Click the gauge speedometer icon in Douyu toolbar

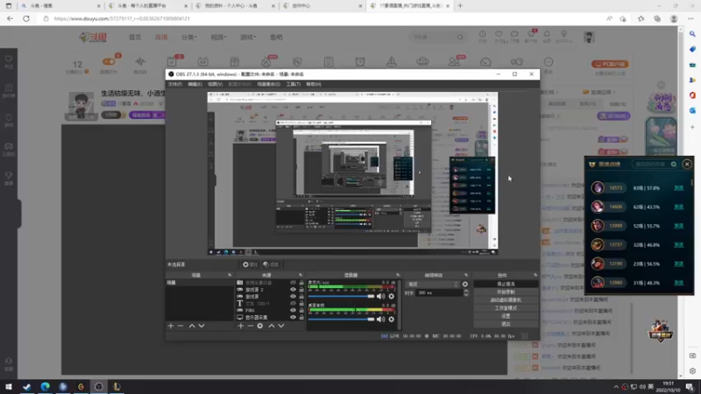[485, 62]
